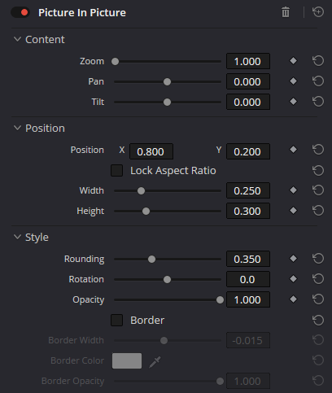Add keyframe for Rounding
Screen dimensions: 332x393
click(293, 259)
